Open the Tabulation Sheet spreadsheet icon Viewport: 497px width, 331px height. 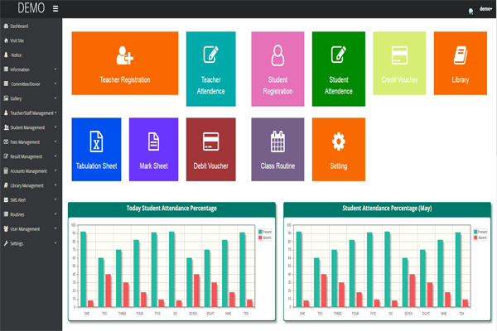96,142
